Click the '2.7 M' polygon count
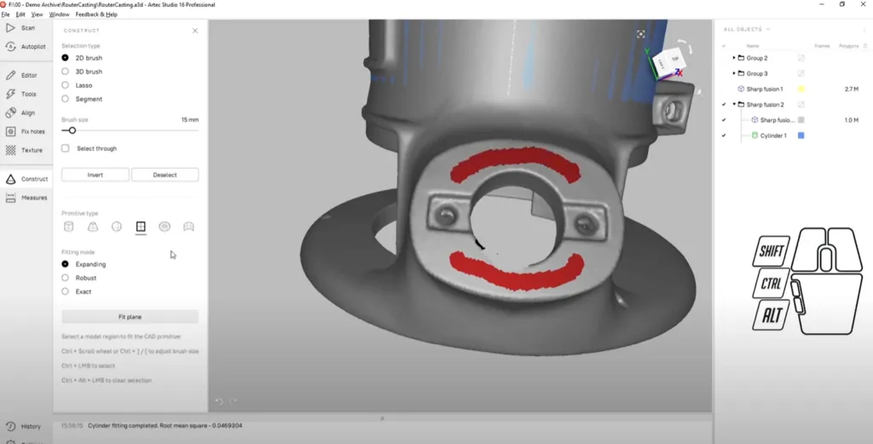Viewport: 873px width, 444px height. click(x=852, y=89)
